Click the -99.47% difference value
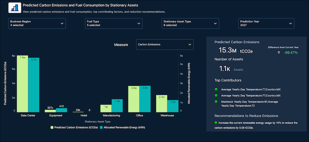The width and height of the screenshot is (309, 142). [290, 52]
